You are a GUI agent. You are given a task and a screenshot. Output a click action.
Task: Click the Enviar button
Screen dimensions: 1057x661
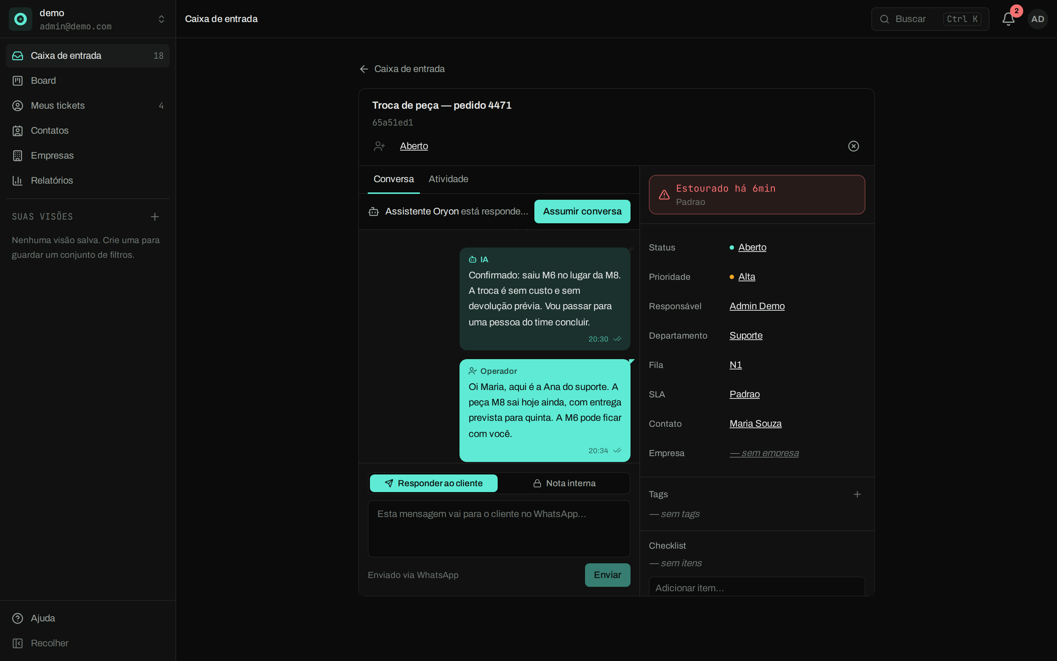[x=607, y=575]
